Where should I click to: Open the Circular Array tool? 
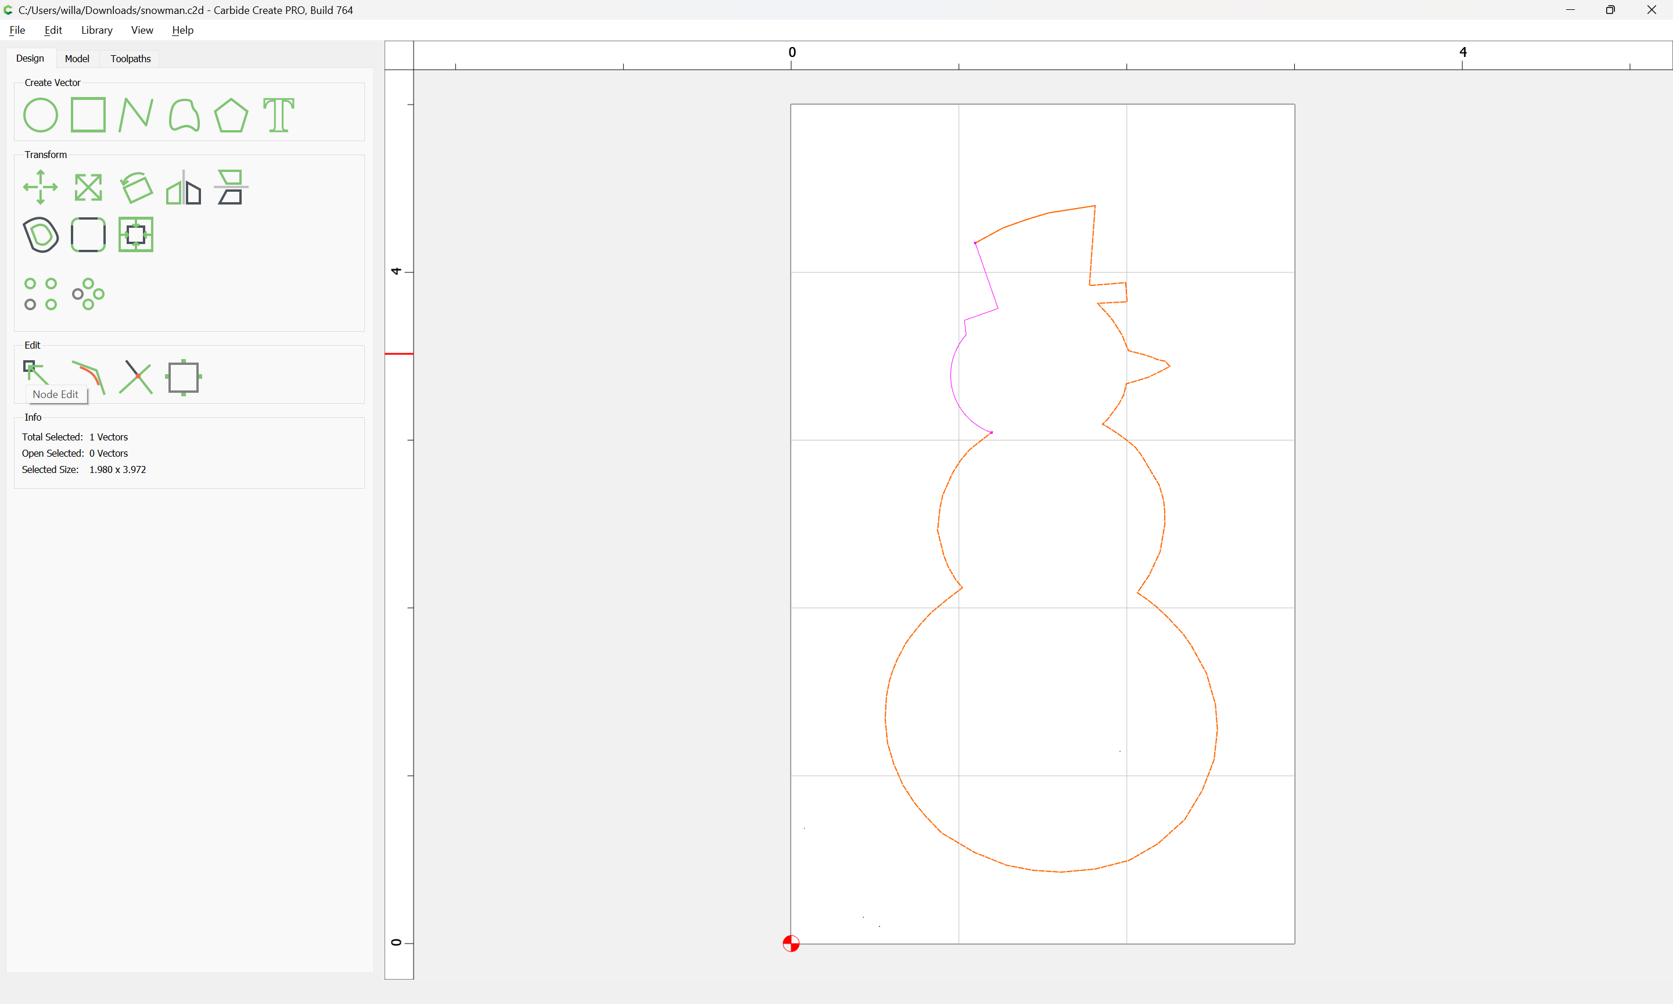pyautogui.click(x=88, y=293)
